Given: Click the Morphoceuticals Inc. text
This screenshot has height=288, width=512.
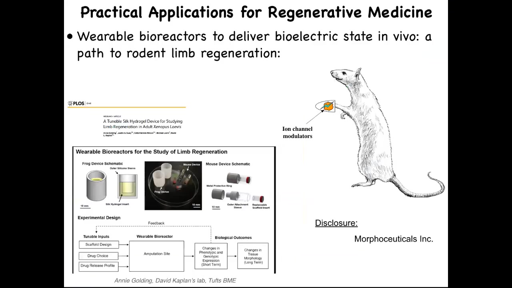Looking at the screenshot, I should pos(394,239).
